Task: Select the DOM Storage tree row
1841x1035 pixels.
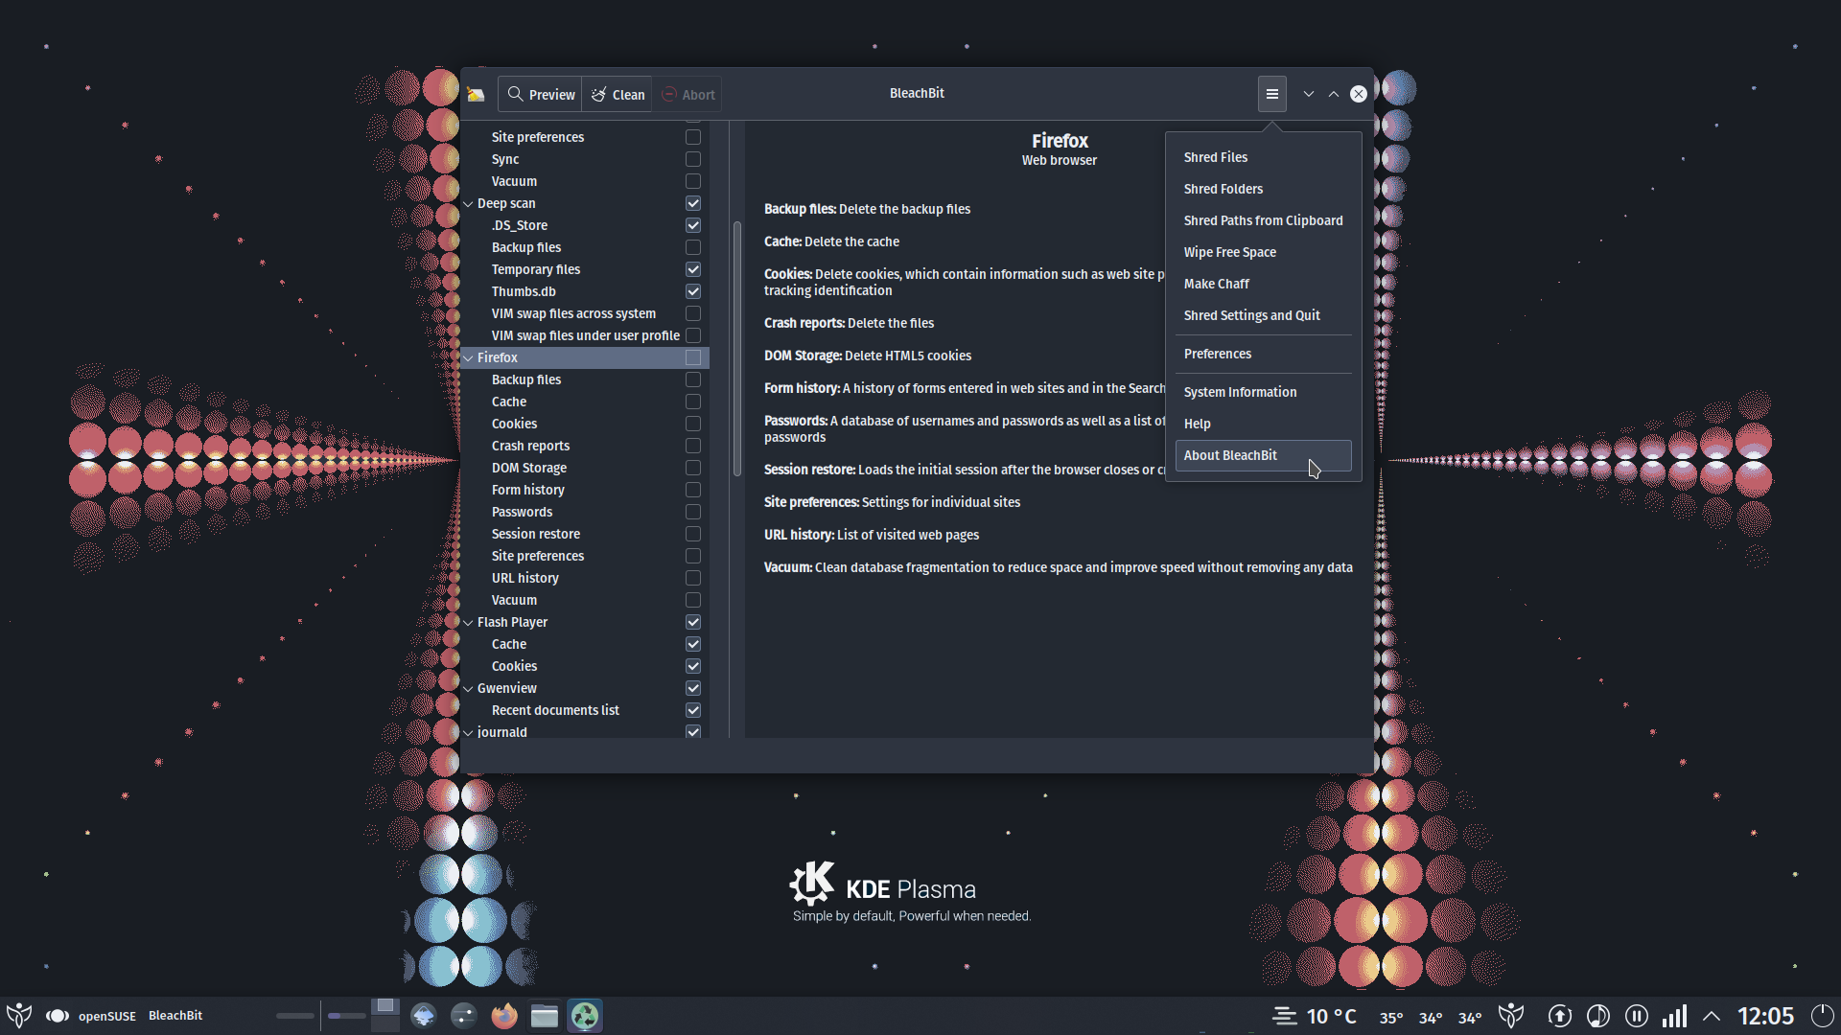Action: pyautogui.click(x=585, y=468)
